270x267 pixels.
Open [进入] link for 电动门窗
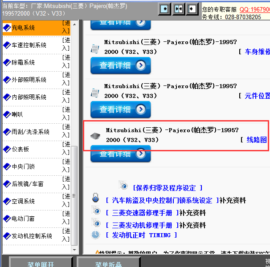click(x=66, y=218)
